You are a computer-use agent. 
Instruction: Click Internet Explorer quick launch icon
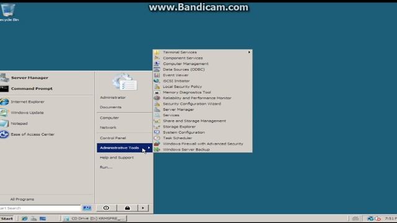coord(25,219)
